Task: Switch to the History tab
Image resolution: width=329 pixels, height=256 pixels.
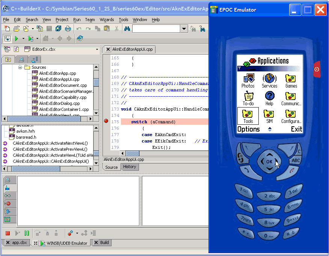Action: [x=130, y=167]
